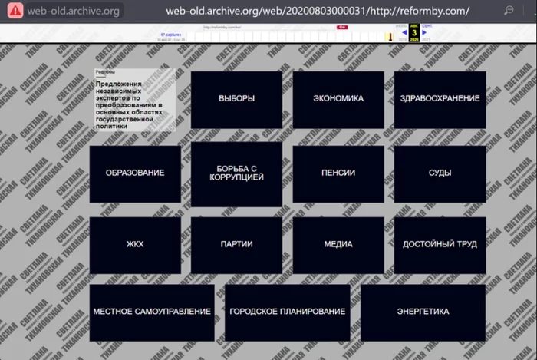Click the АВГ 3 2020 capture date box
Screen dimensions: 537x360
tap(414, 32)
